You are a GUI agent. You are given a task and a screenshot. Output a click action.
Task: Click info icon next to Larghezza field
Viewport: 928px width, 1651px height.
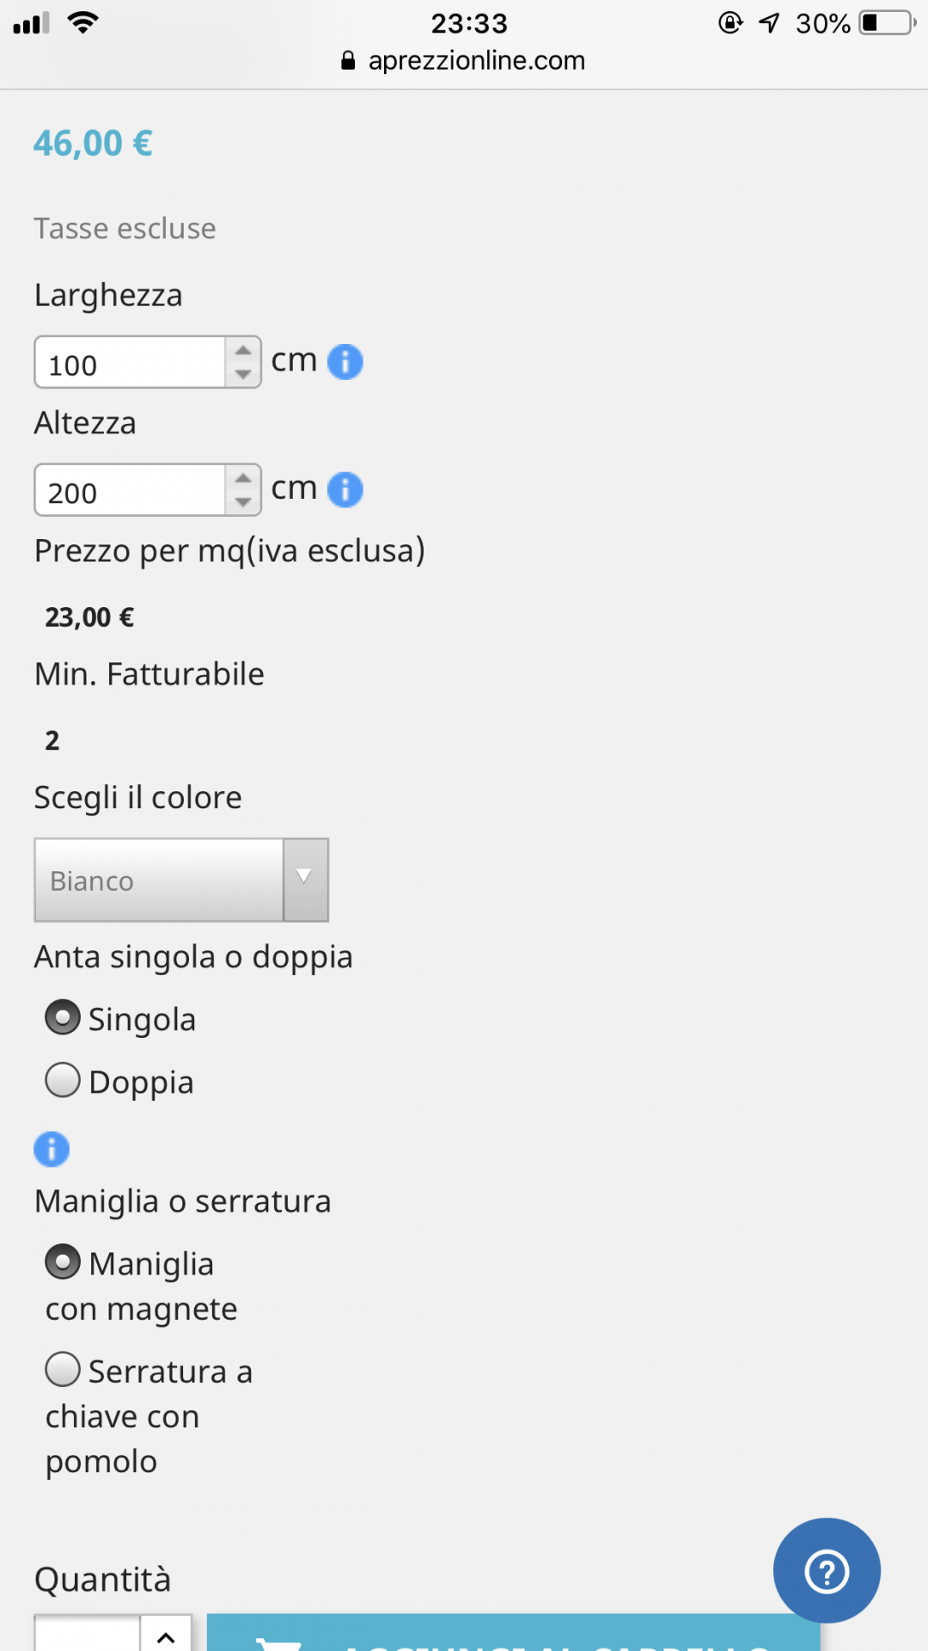click(x=345, y=362)
